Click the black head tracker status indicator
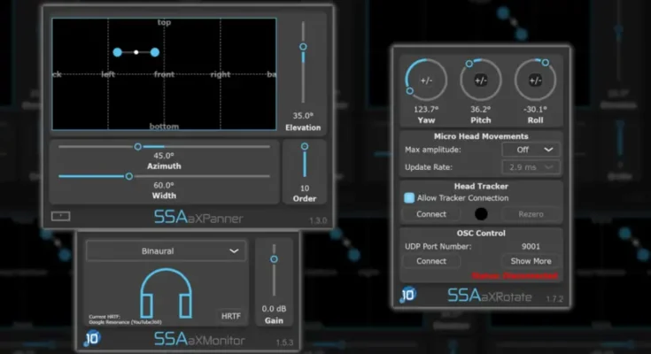This screenshot has height=354, width=651. pos(481,214)
